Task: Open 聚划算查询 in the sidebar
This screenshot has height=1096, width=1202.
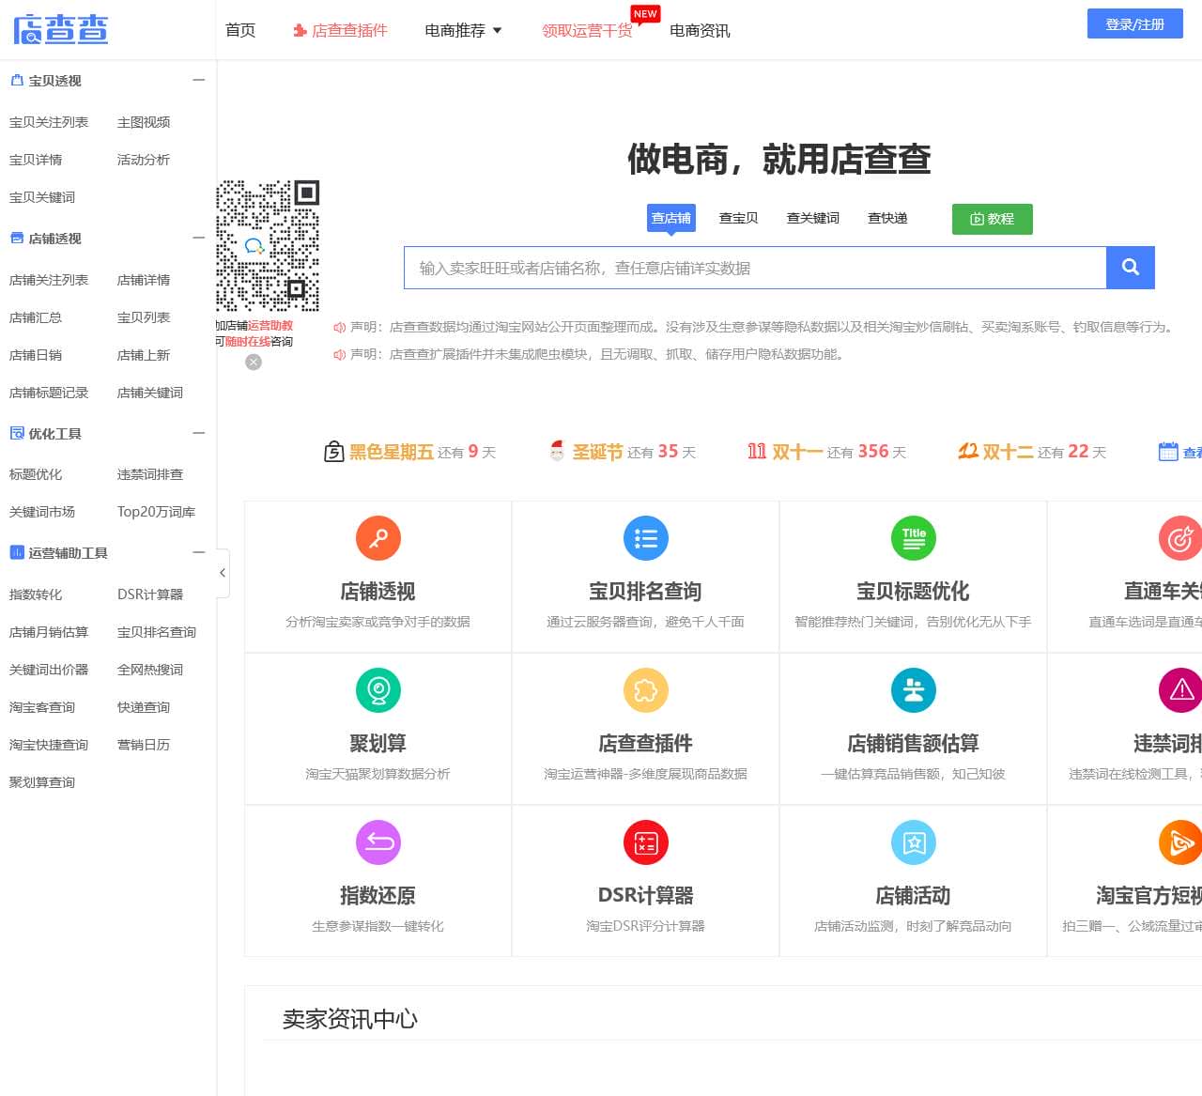Action: [x=42, y=782]
